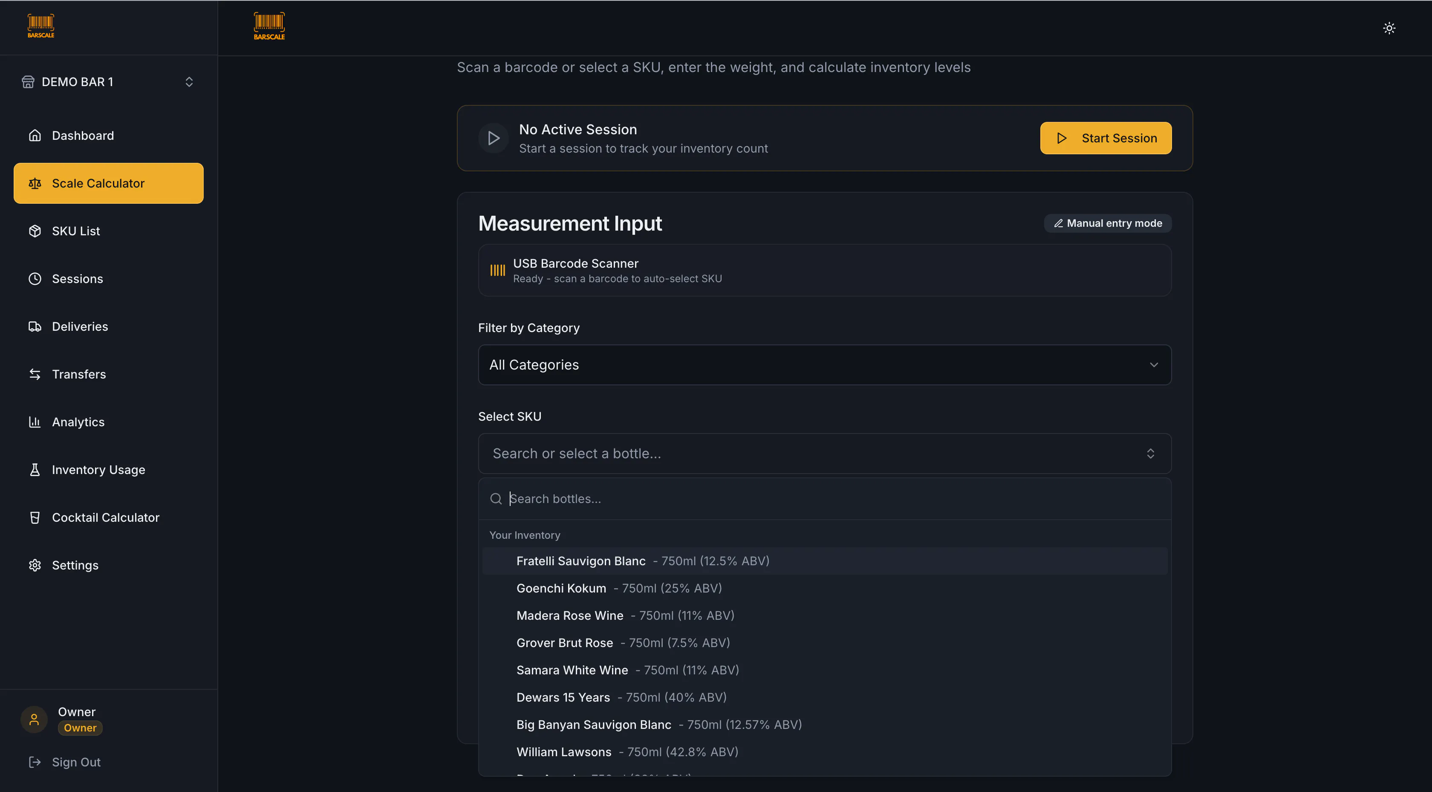This screenshot has height=792, width=1432.
Task: Choose Dewars 15 Years 750ml
Action: [824, 697]
